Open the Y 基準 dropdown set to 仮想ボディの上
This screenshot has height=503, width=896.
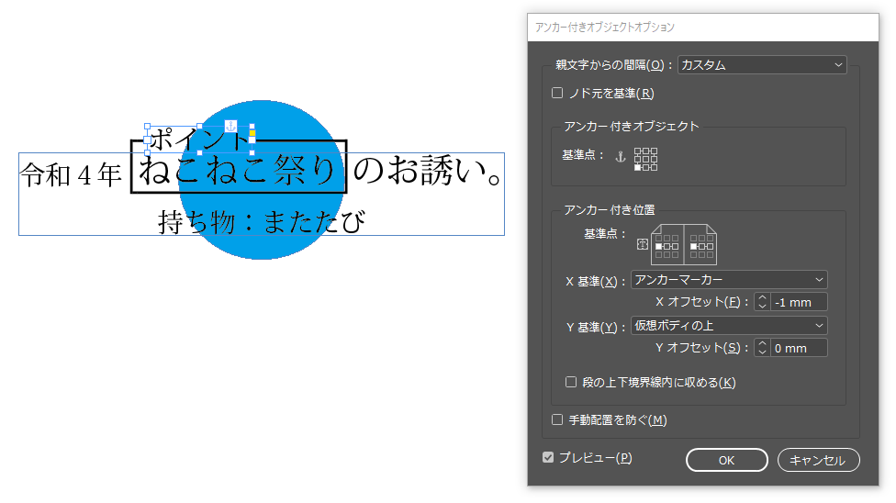(x=729, y=325)
